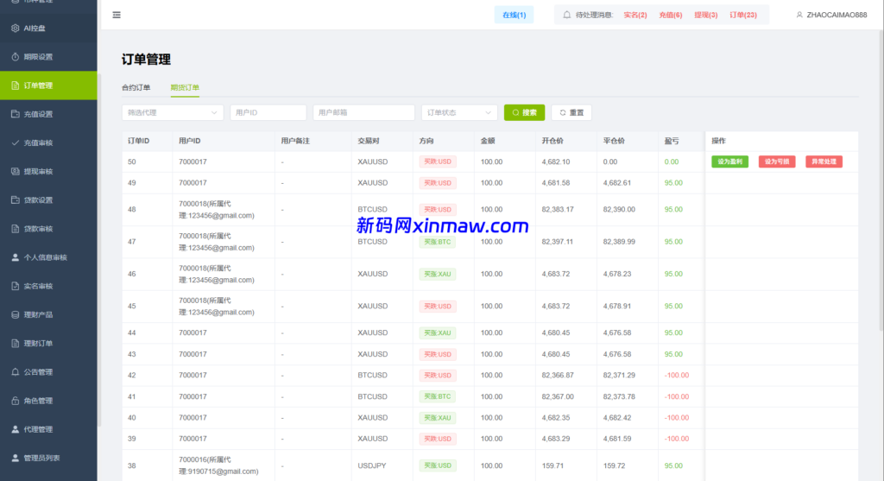884x481 pixels.
Task: Click close price 4,682.42 in order 40
Action: (616, 418)
